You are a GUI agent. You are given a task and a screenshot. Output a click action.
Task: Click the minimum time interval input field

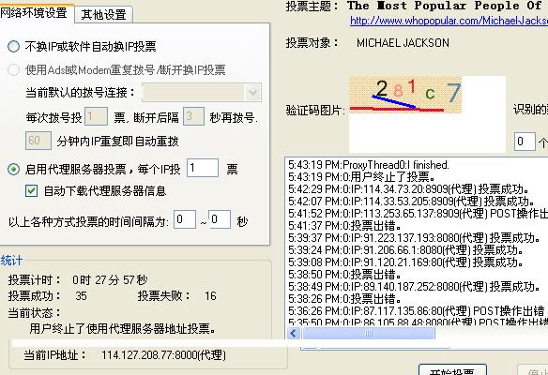[x=185, y=219]
